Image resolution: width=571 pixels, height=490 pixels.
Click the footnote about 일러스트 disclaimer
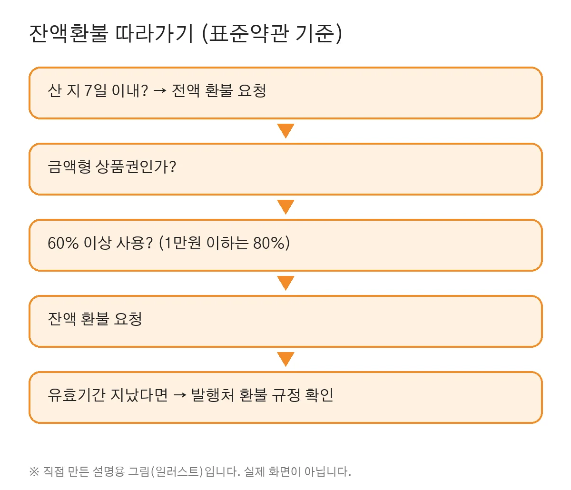point(190,471)
